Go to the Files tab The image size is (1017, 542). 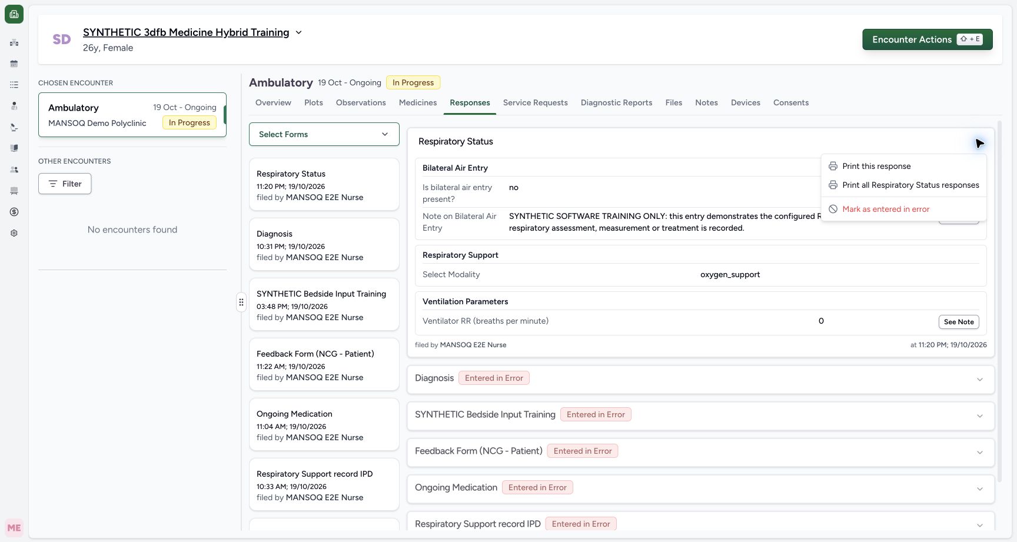(x=674, y=102)
